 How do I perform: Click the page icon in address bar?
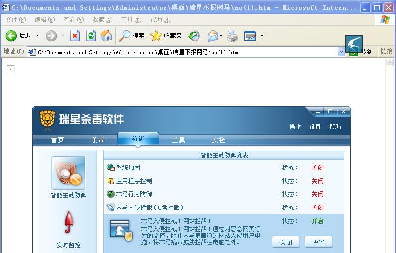[32, 52]
